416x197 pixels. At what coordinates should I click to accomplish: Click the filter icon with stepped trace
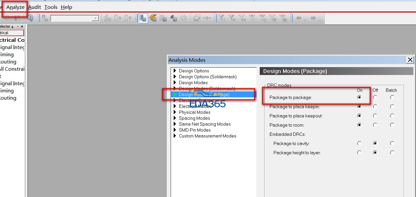pos(252,18)
